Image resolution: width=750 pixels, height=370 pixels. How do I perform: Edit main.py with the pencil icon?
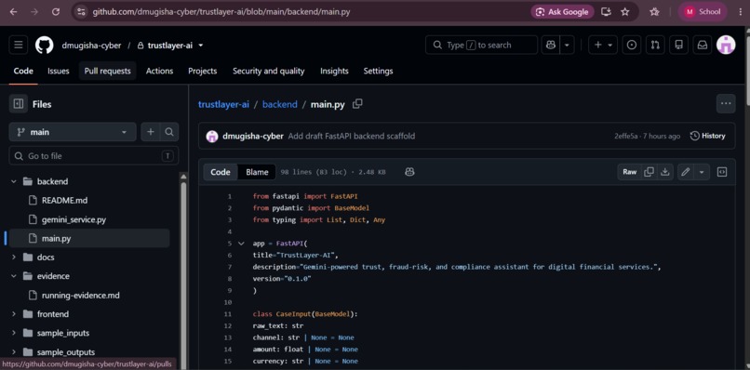686,172
